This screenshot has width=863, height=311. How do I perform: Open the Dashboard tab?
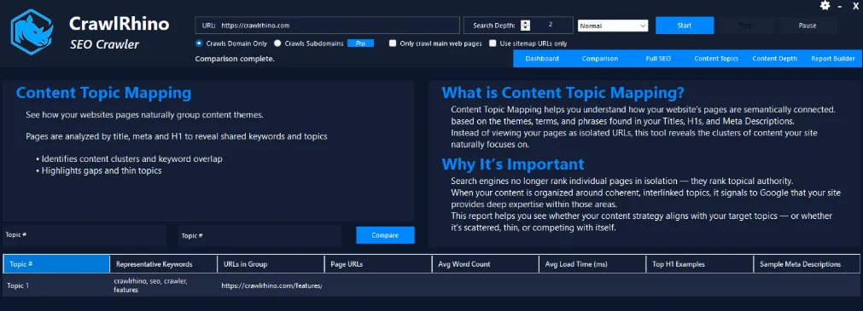(542, 59)
